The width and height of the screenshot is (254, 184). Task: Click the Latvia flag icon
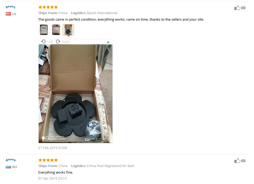pos(8,14)
